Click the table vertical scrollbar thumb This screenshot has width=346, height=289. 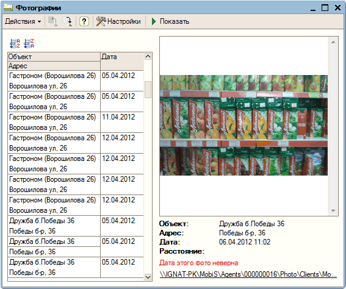pyautogui.click(x=148, y=90)
